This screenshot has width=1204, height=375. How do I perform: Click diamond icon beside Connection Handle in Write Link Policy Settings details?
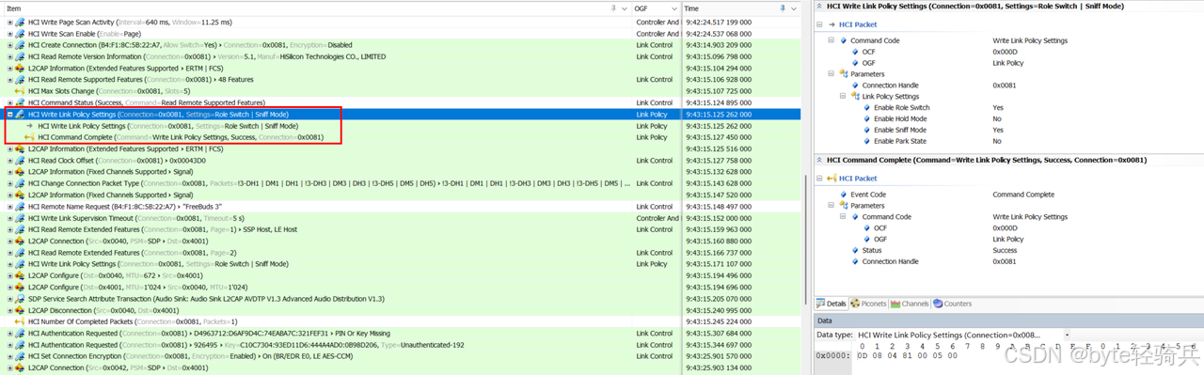[x=855, y=86]
